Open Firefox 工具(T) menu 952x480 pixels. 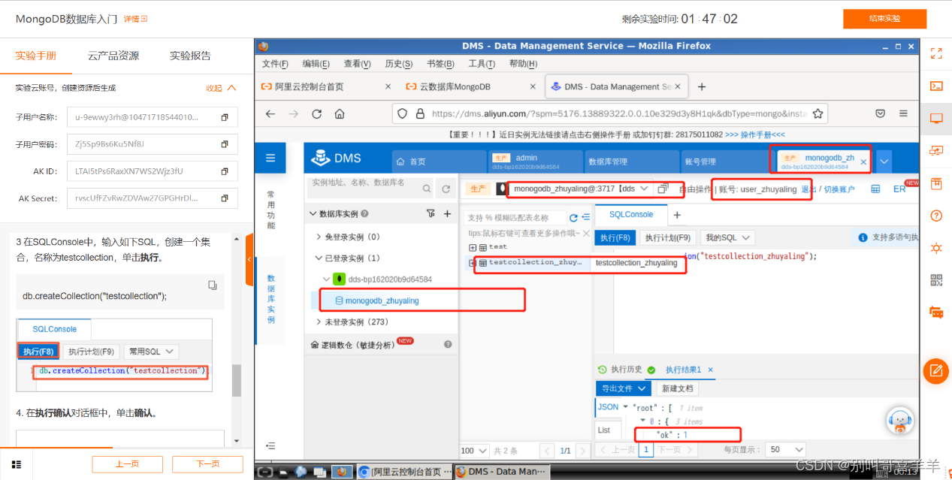(x=481, y=64)
